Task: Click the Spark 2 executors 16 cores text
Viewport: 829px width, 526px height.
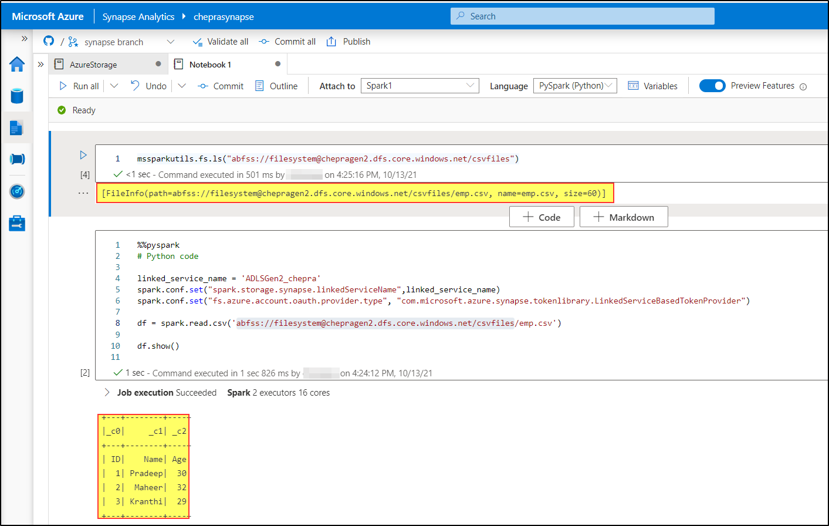Action: pos(279,392)
